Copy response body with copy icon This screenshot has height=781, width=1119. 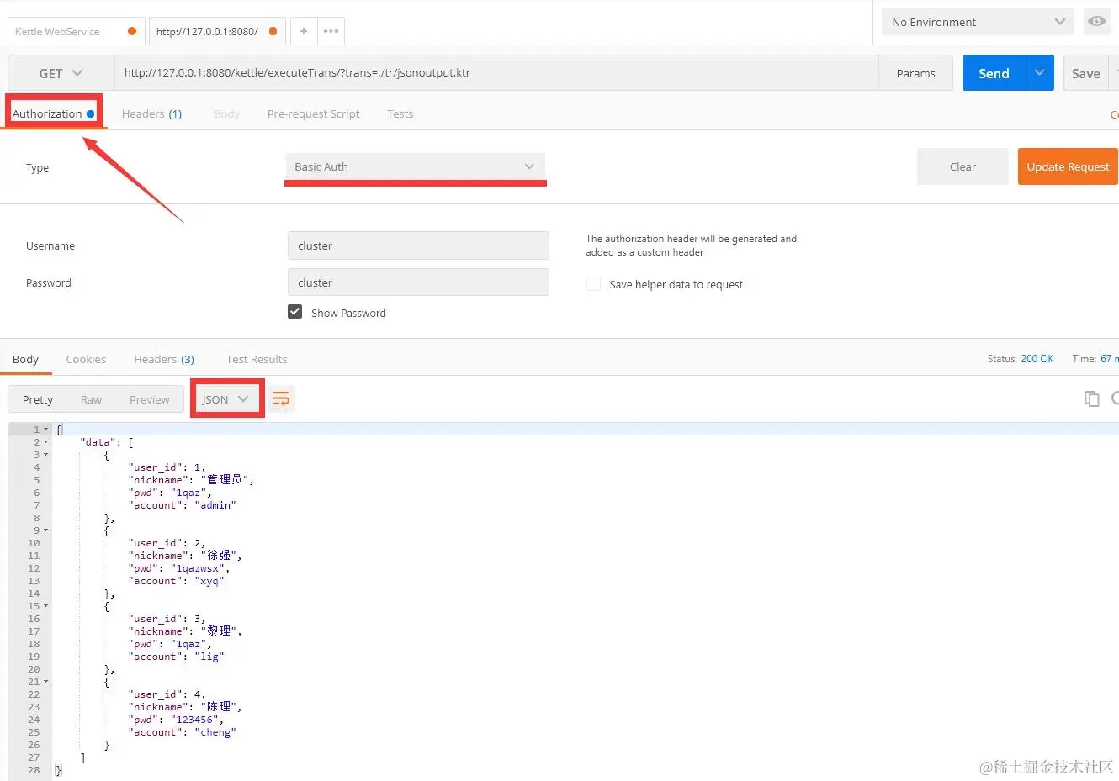click(1092, 398)
